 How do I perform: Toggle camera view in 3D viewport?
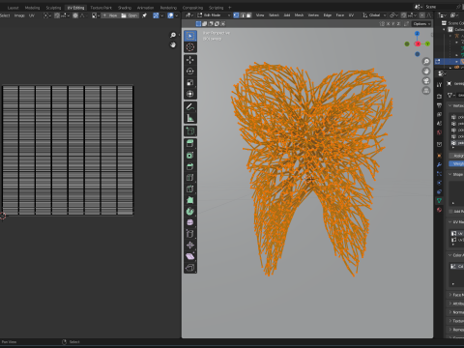[x=426, y=81]
